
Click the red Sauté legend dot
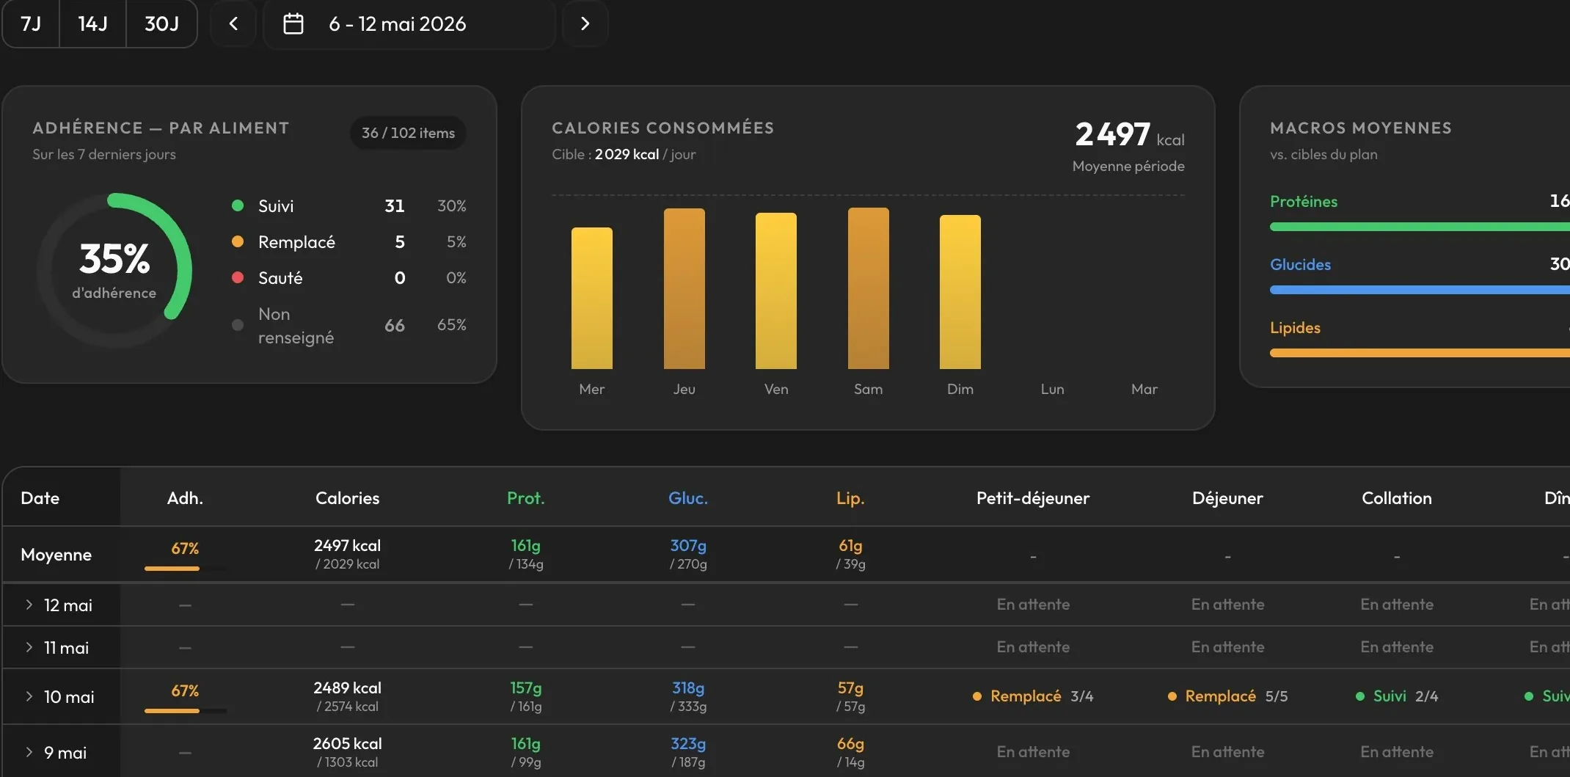point(238,277)
